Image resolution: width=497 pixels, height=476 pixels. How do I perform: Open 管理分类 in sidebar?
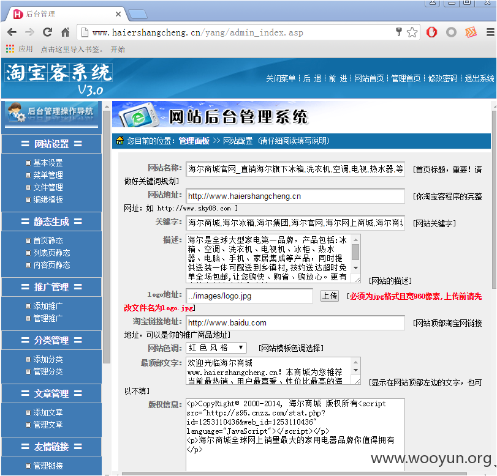[48, 371]
